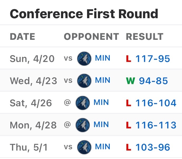The height and width of the screenshot is (159, 182).
Task: Click the OPPONENT column header
Action: (x=92, y=37)
